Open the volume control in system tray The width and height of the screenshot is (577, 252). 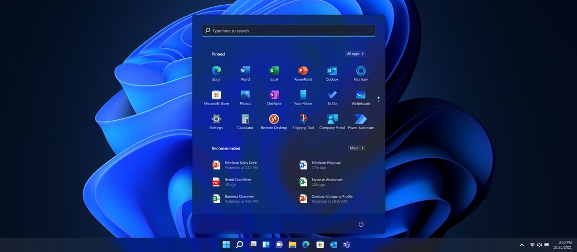pos(539,245)
